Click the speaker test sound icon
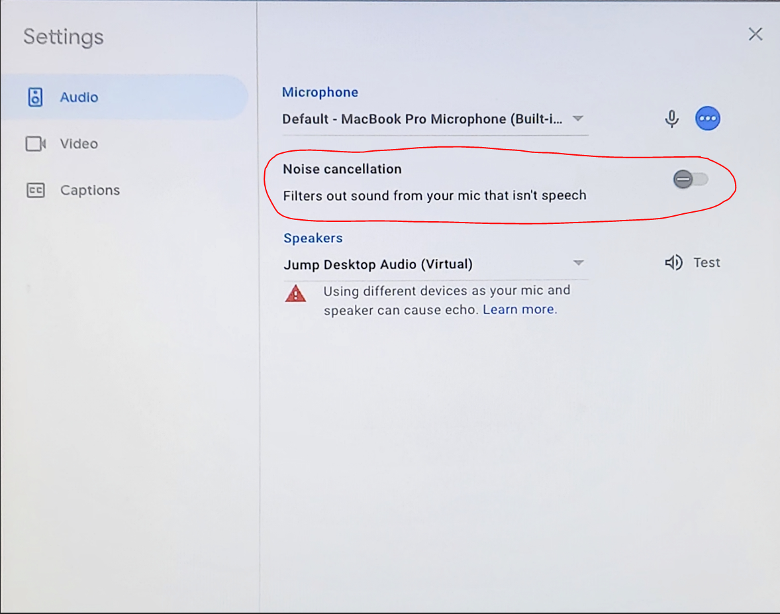The height and width of the screenshot is (614, 780). coord(673,262)
